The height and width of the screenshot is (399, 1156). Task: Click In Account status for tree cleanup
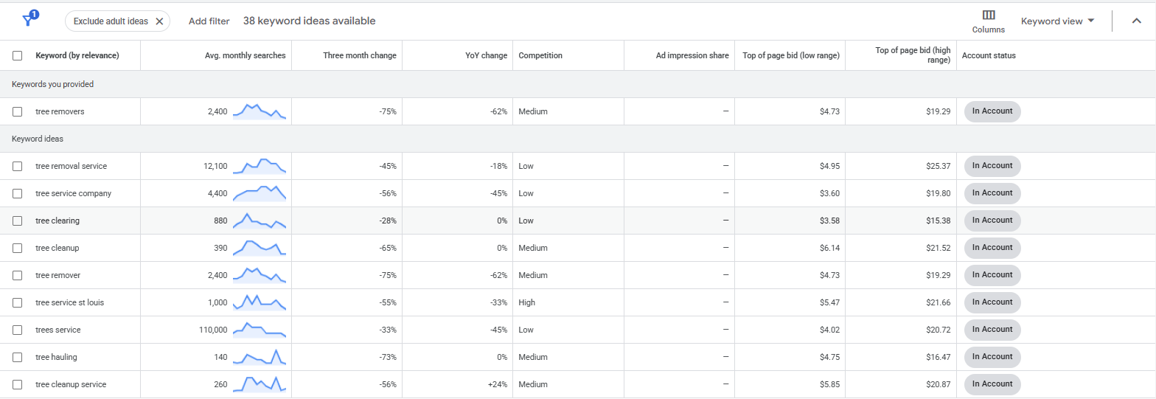click(992, 248)
